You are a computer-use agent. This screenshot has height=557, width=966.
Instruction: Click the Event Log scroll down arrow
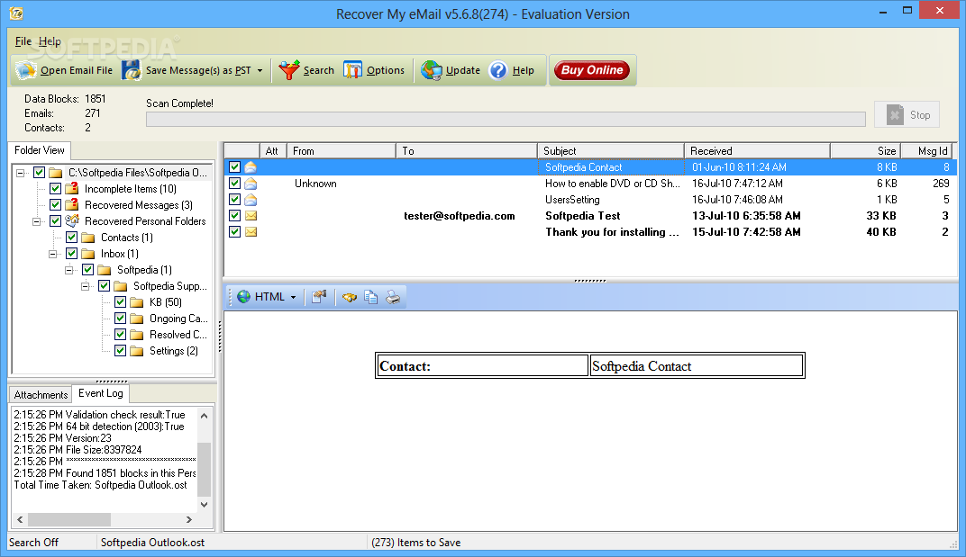pos(204,505)
